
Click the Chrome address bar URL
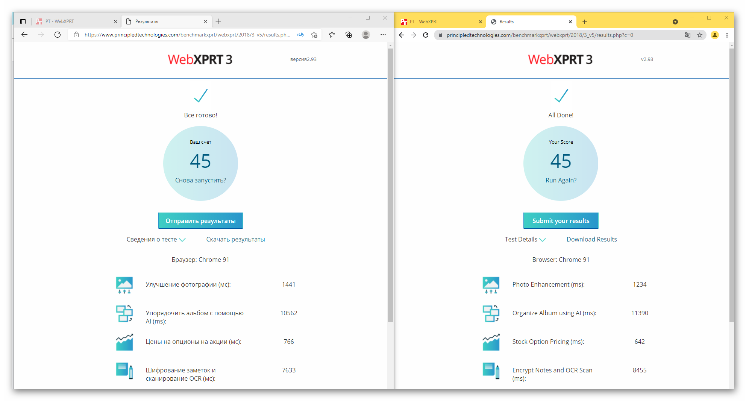click(540, 35)
